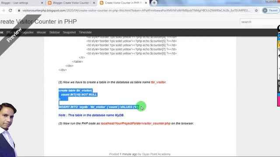This screenshot has width=280, height=157.
Task: Reload the current page
Action: 10,10
